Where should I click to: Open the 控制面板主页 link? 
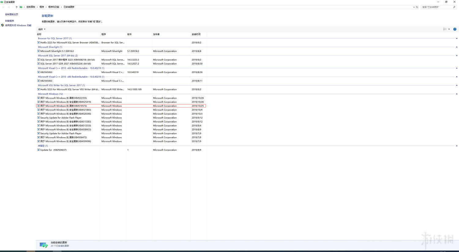tap(12, 14)
